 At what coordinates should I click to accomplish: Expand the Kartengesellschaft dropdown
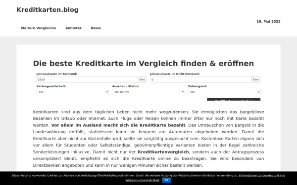click(73, 92)
